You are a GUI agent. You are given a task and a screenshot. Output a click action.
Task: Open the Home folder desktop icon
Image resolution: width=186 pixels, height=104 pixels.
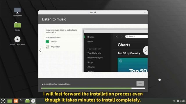tap(17, 27)
